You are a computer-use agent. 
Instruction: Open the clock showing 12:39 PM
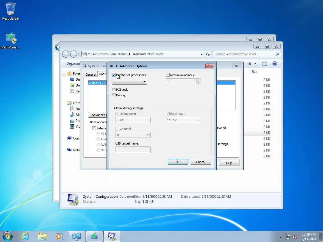(309, 237)
